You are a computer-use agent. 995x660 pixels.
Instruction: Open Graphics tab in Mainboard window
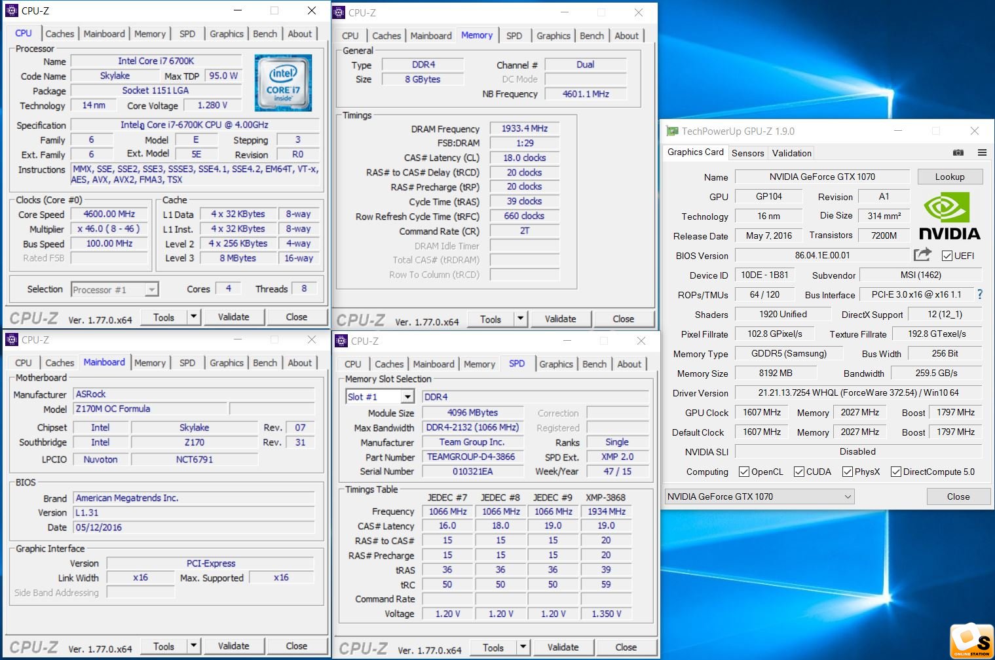227,363
